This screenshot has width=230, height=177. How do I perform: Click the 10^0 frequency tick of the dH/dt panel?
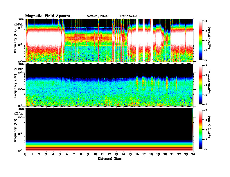[20, 45]
